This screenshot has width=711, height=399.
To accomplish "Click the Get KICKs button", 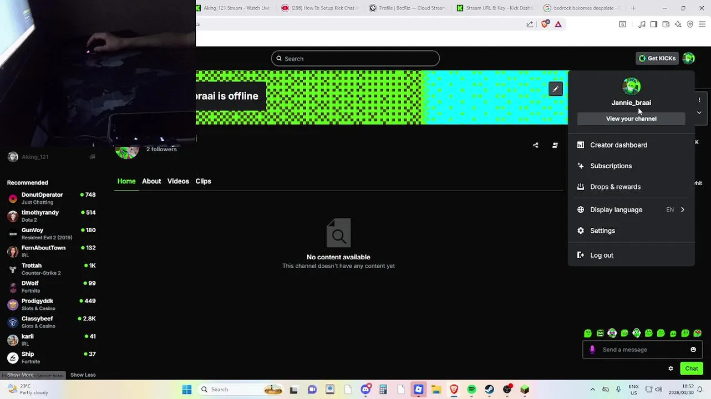I will [x=657, y=58].
